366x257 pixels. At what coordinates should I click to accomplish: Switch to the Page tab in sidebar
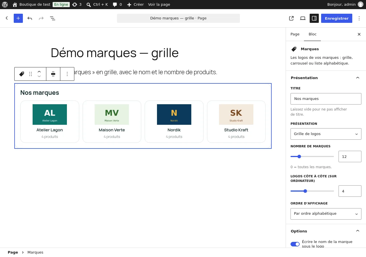(x=295, y=34)
